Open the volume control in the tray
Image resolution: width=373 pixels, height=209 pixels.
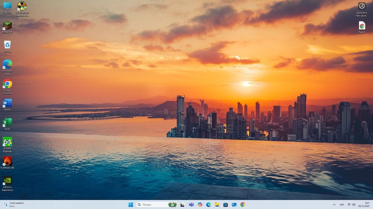[x=354, y=205]
